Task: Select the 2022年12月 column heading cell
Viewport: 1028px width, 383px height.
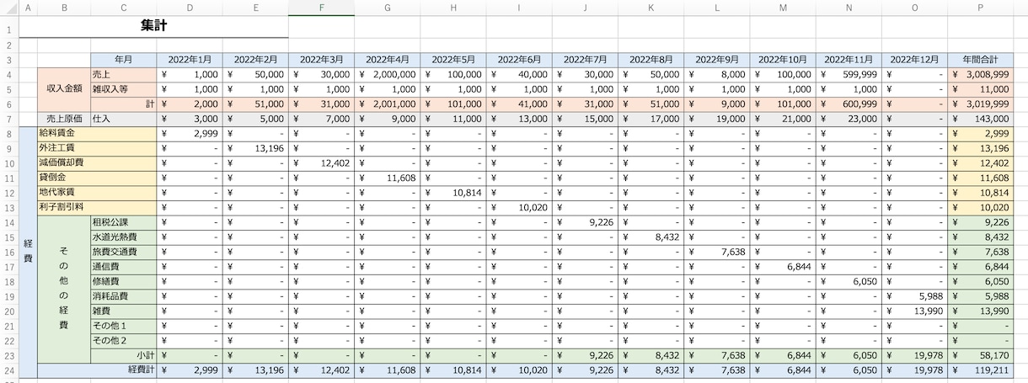Action: point(915,60)
